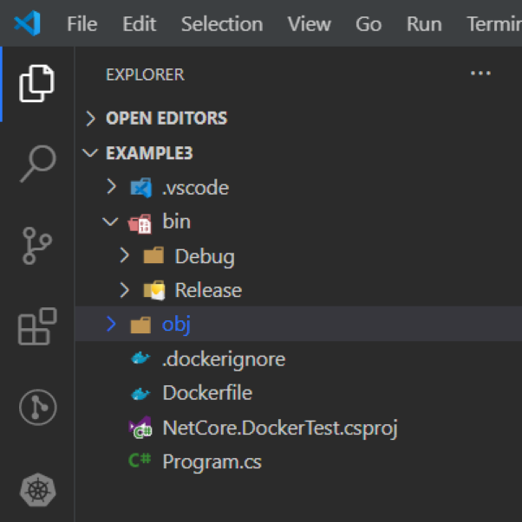Image resolution: width=522 pixels, height=522 pixels.
Task: Expand the obj folder chevron
Action: pyautogui.click(x=111, y=324)
